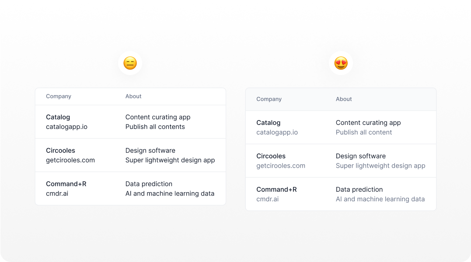Viewport: 471px width, 262px height.
Task: Click 'Design software' in the left table
Action: [x=150, y=151]
